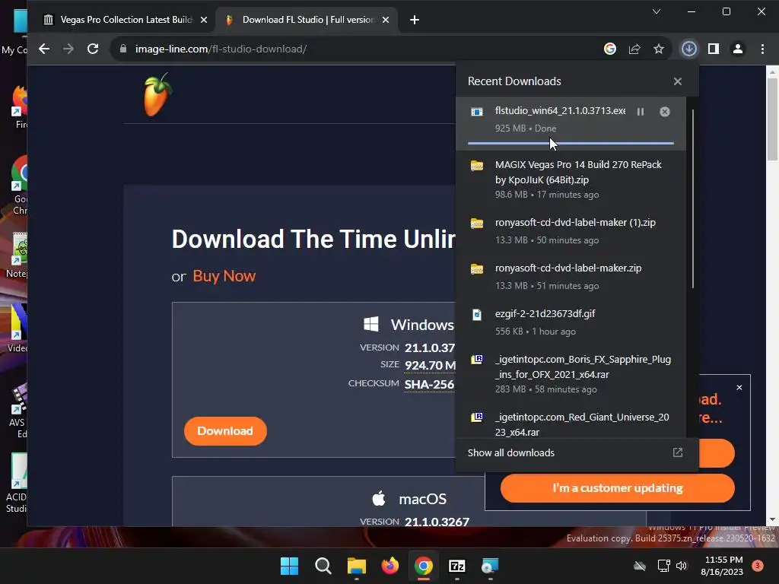The image size is (779, 584).
Task: Click the FL Studio fruit logo
Action: coord(157,95)
